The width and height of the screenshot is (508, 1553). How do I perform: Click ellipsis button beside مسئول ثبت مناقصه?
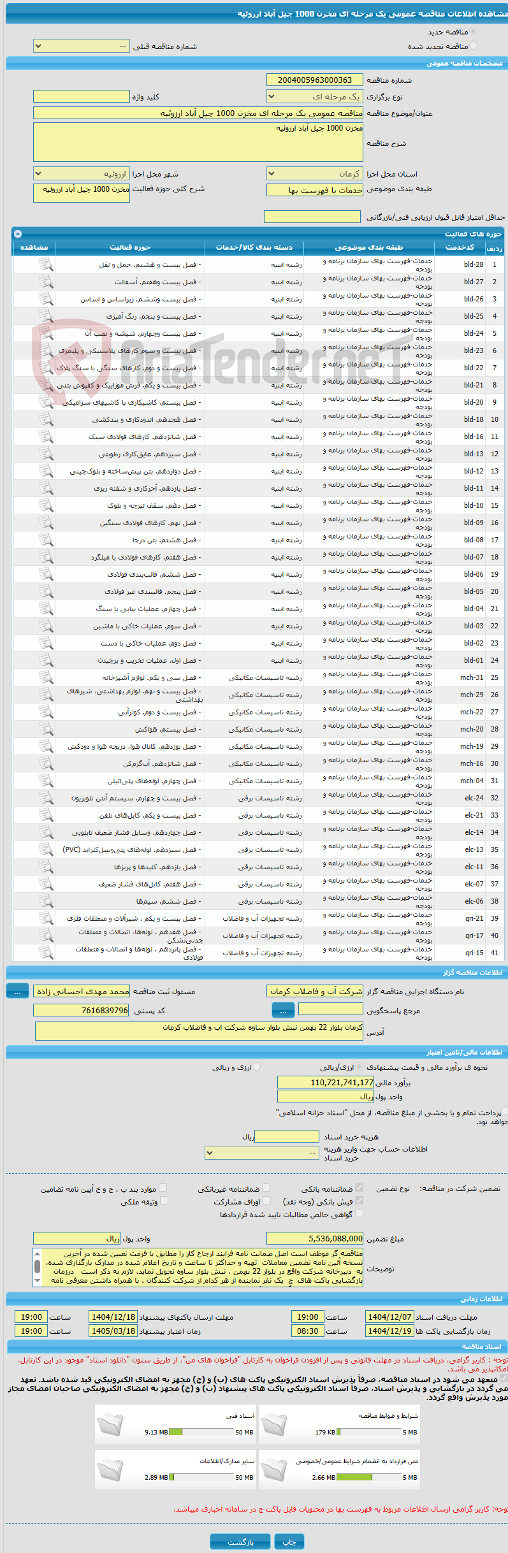click(17, 991)
